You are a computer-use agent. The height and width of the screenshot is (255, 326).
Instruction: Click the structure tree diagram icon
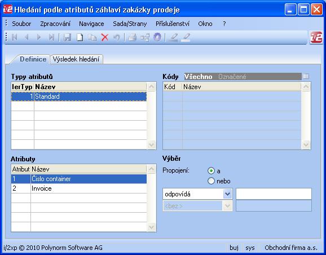(145, 37)
